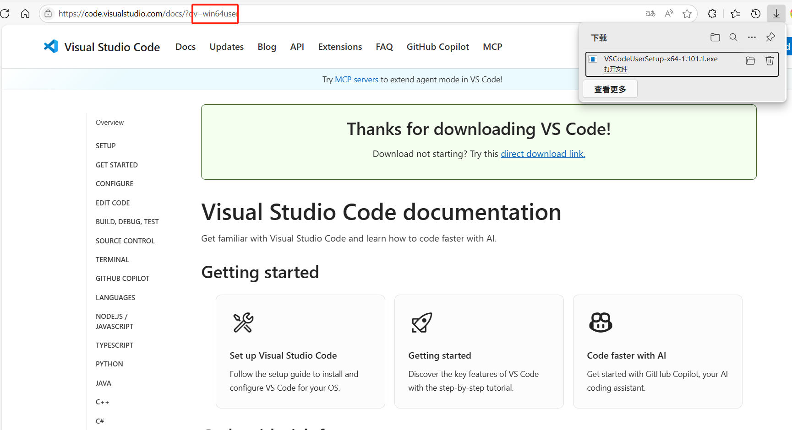Expand the C++ sidebar section
Image resolution: width=792 pixels, height=430 pixels.
103,402
